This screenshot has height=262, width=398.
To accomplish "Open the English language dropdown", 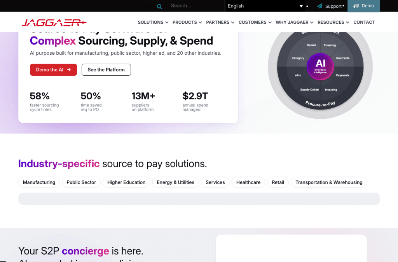I will (265, 6).
